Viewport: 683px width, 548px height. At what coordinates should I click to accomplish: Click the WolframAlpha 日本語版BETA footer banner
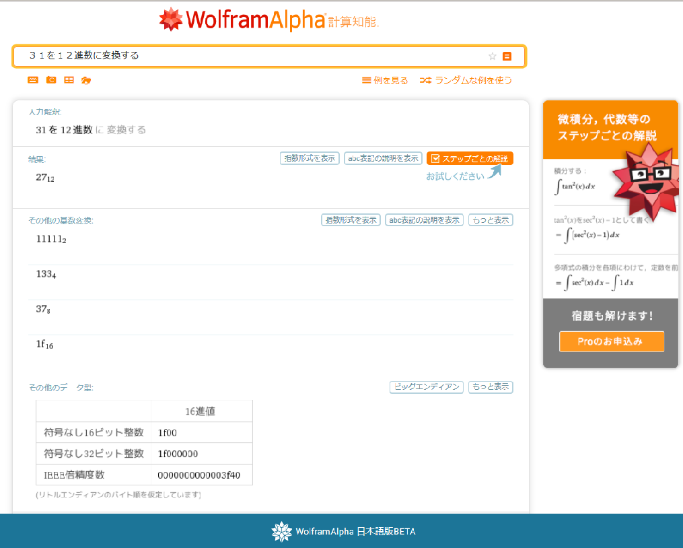click(343, 532)
